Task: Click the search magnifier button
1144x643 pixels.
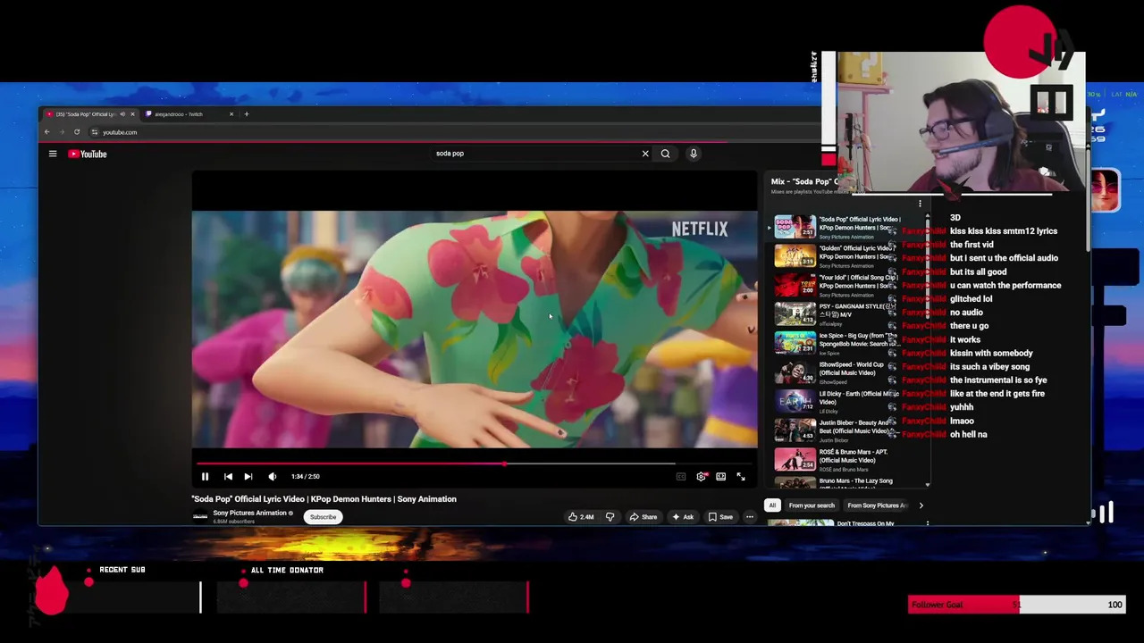Action: pos(665,154)
